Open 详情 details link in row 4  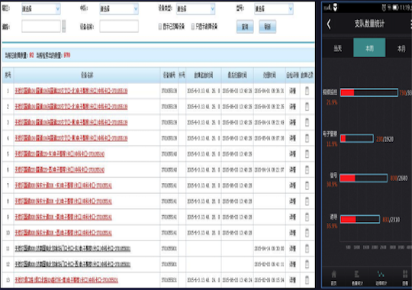292,138
